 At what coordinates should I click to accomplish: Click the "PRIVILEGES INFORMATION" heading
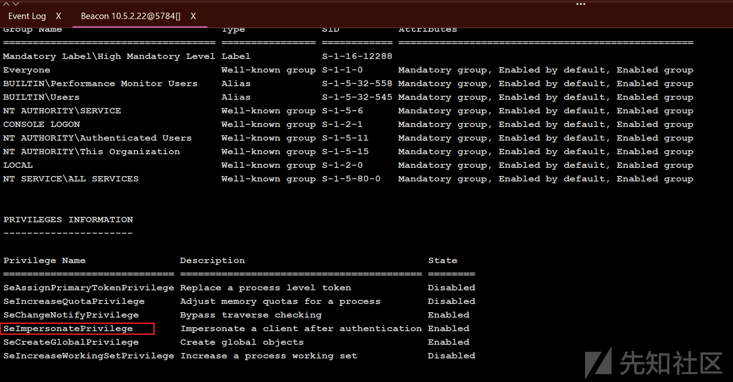coord(68,220)
